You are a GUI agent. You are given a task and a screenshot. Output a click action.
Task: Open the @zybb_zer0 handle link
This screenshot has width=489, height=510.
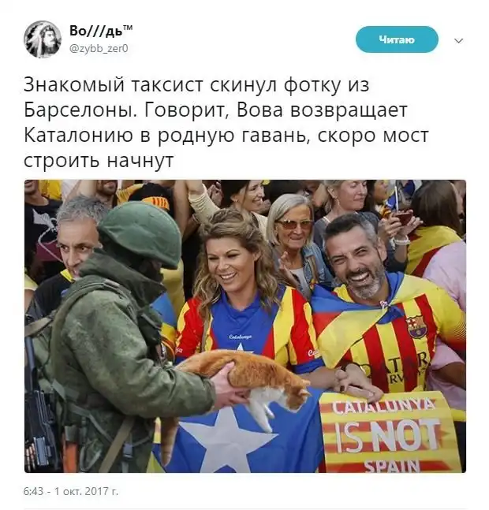coord(99,48)
